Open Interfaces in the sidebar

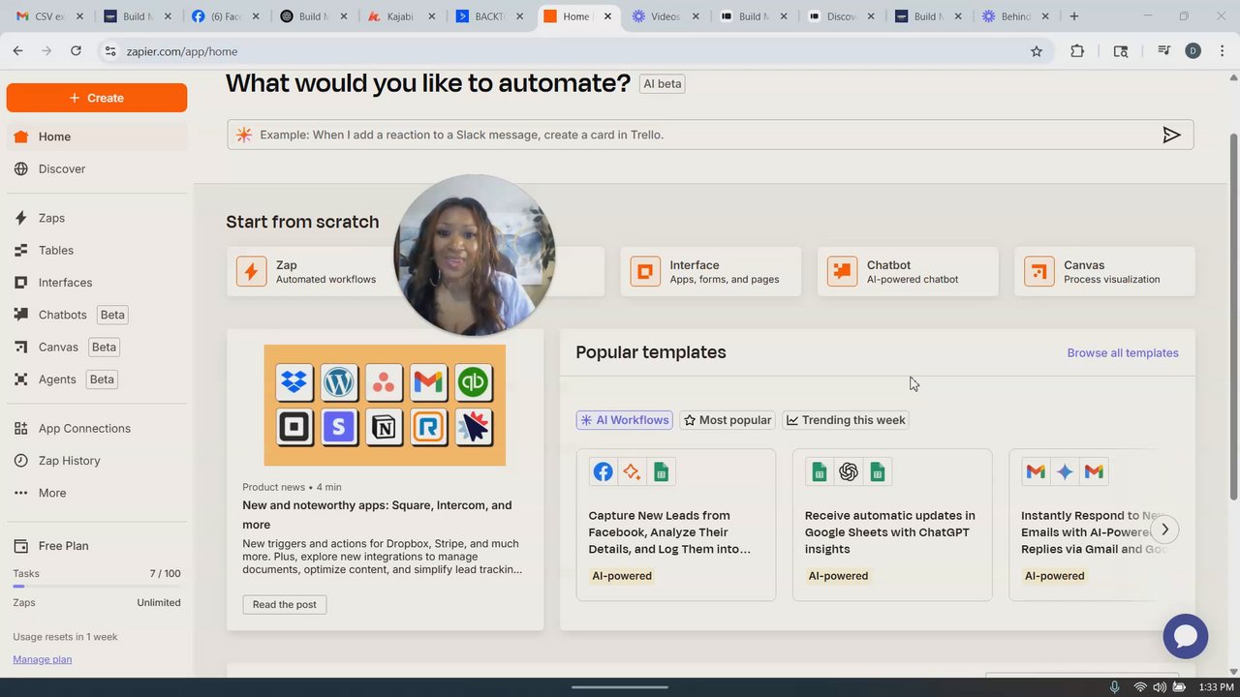pyautogui.click(x=97, y=283)
